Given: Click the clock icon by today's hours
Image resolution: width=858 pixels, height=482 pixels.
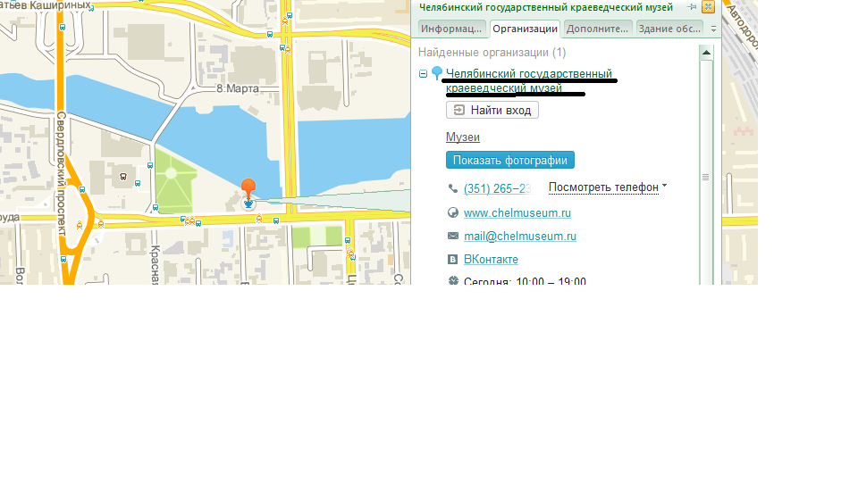Looking at the screenshot, I should pyautogui.click(x=453, y=281).
